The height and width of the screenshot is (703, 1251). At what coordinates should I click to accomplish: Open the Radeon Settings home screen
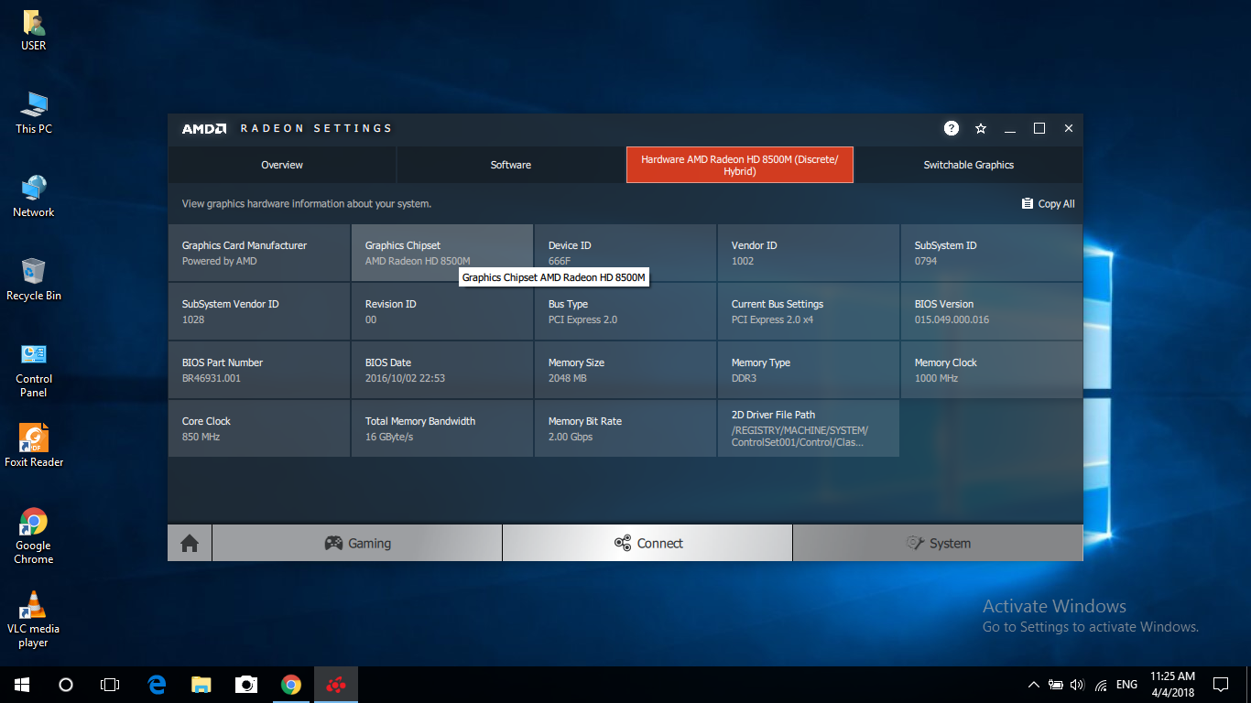188,542
